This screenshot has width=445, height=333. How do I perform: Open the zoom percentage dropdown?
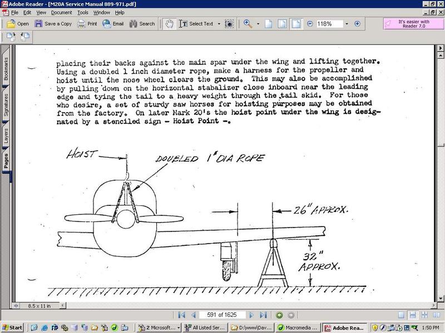(x=347, y=24)
